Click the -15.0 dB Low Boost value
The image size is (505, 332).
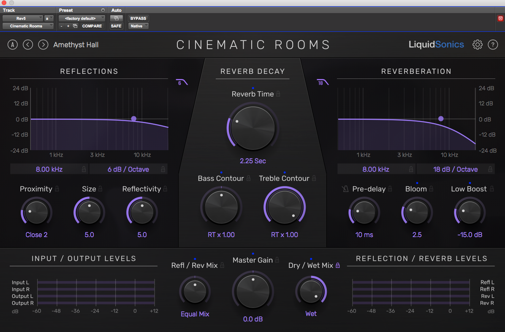[470, 235]
